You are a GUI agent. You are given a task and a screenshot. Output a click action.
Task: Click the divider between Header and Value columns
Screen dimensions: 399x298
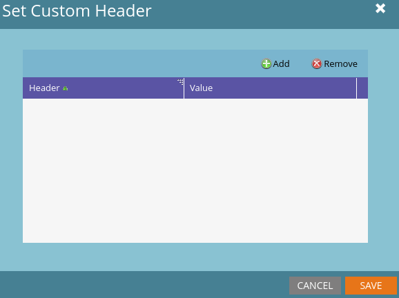tap(184, 88)
